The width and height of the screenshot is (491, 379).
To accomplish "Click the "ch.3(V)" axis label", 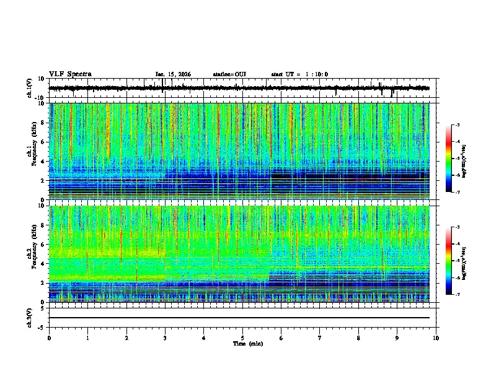I will [29, 318].
